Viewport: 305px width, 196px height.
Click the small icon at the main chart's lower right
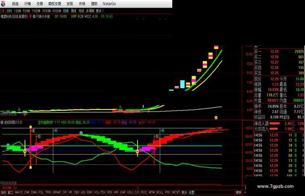point(216,118)
